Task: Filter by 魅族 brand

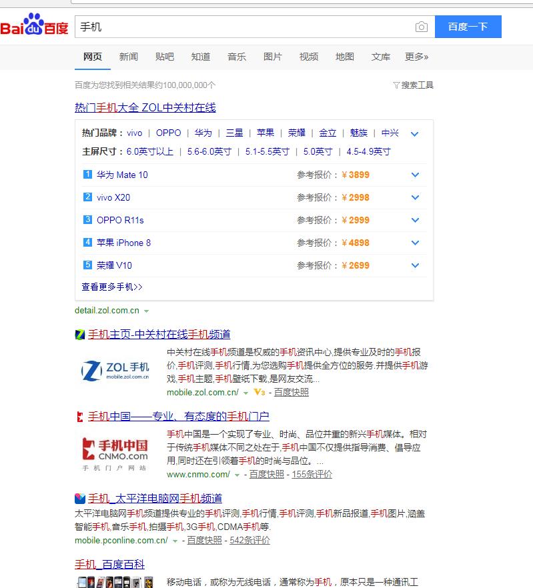Action: coord(358,133)
